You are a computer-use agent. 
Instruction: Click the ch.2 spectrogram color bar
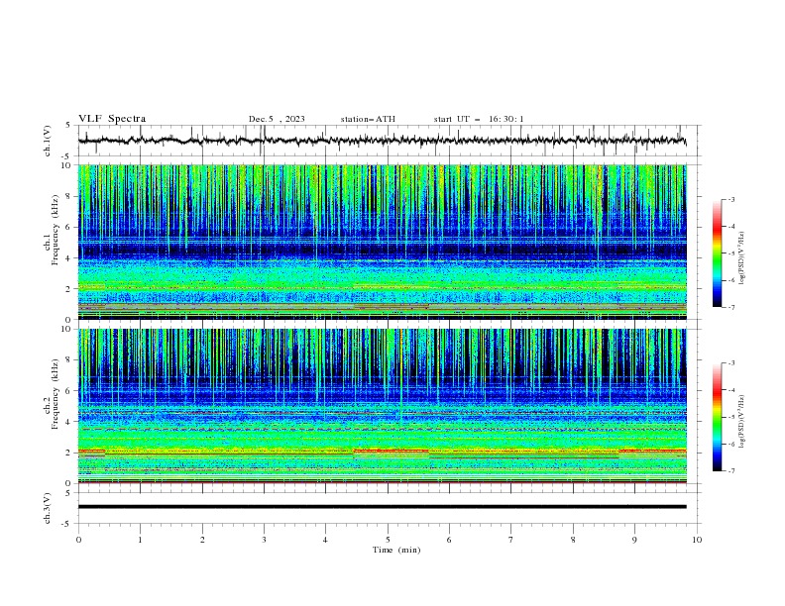[718, 417]
